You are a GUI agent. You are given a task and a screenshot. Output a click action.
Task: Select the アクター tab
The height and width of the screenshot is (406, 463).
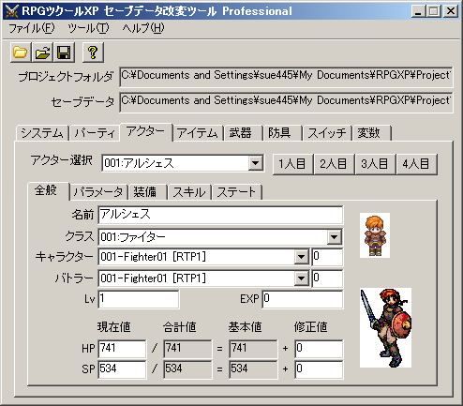pyautogui.click(x=146, y=132)
